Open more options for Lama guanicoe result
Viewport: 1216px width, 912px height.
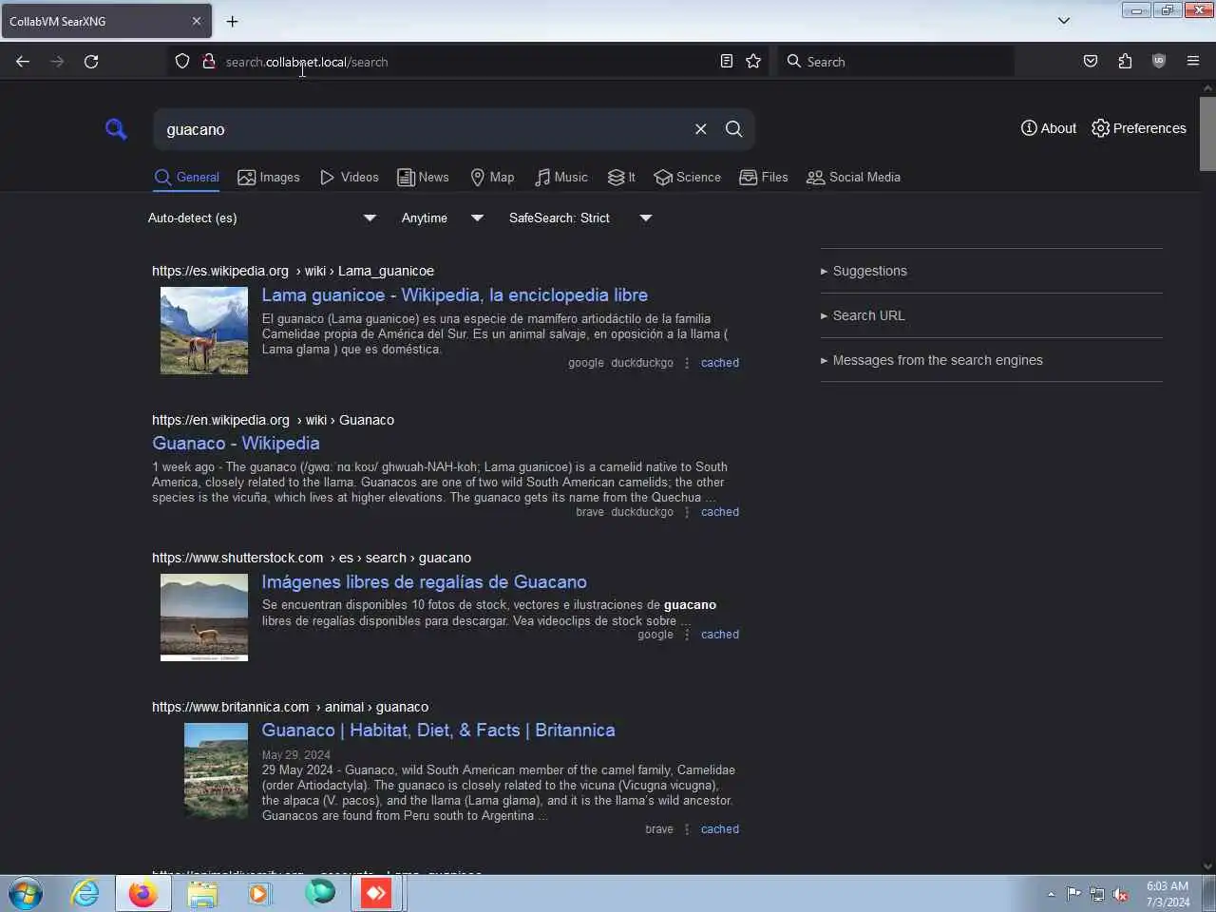click(x=687, y=363)
